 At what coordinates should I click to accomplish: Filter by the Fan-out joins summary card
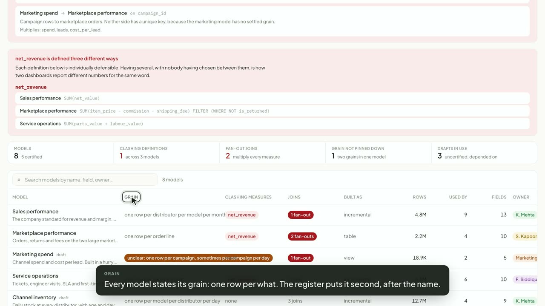(x=272, y=153)
